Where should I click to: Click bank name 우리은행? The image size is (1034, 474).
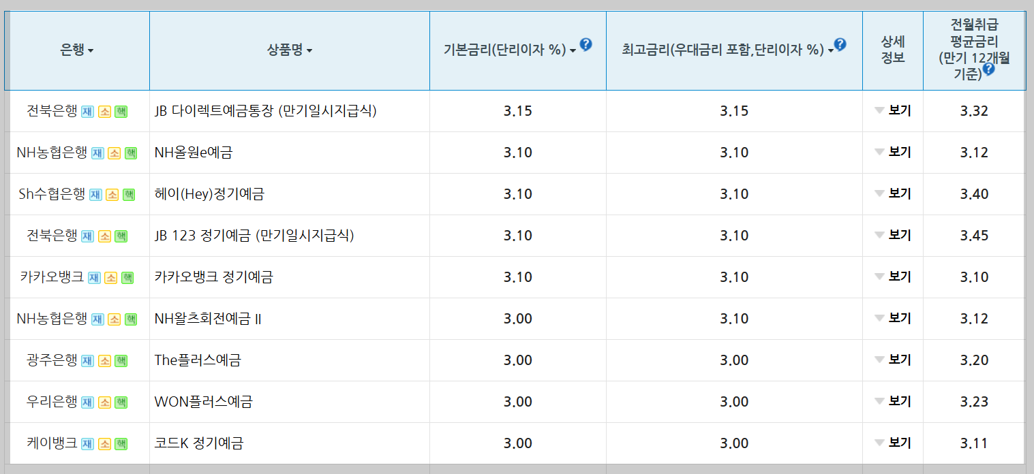click(x=52, y=402)
